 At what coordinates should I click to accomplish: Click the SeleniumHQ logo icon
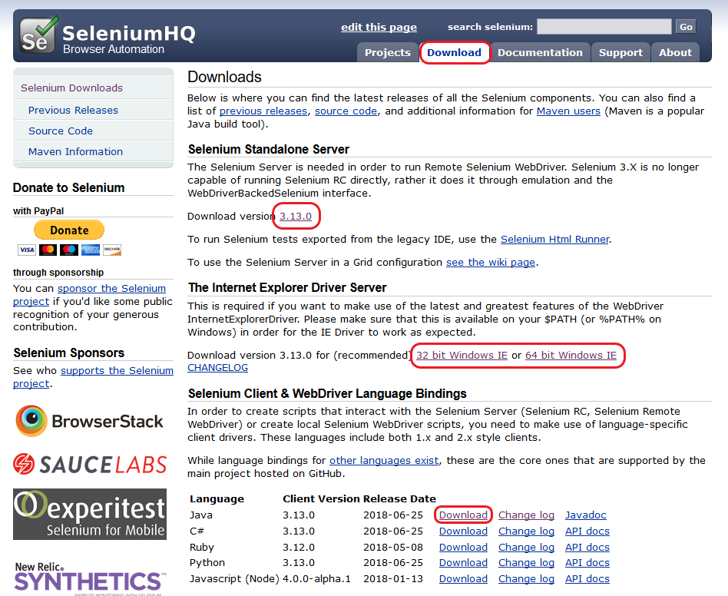coord(39,35)
